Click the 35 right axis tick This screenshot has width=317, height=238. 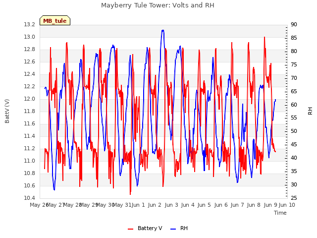[x=294, y=171]
